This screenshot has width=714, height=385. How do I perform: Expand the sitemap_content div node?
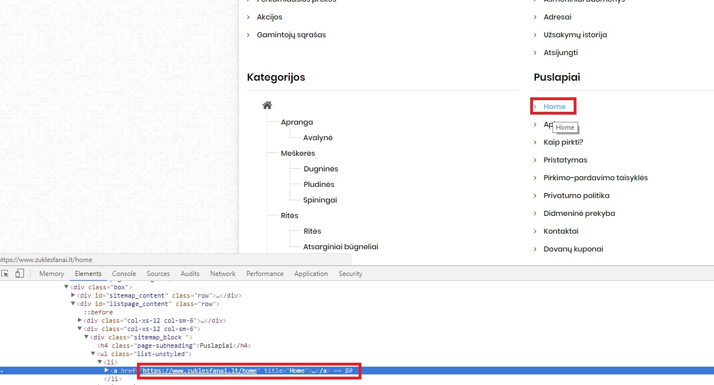74,295
